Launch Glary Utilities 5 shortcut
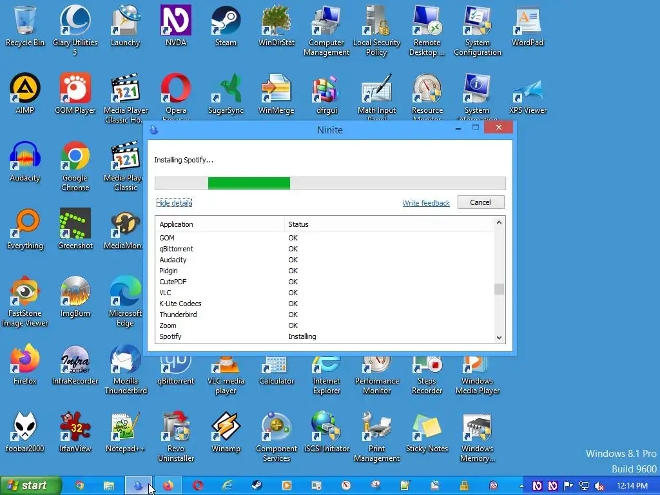This screenshot has height=495, width=660. [75, 30]
